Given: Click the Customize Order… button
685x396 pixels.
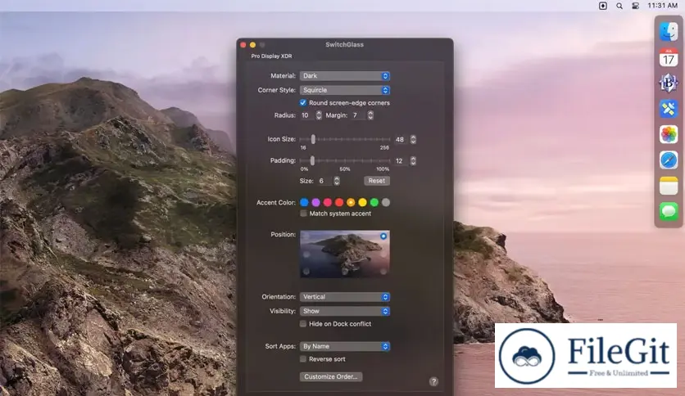Looking at the screenshot, I should [331, 377].
